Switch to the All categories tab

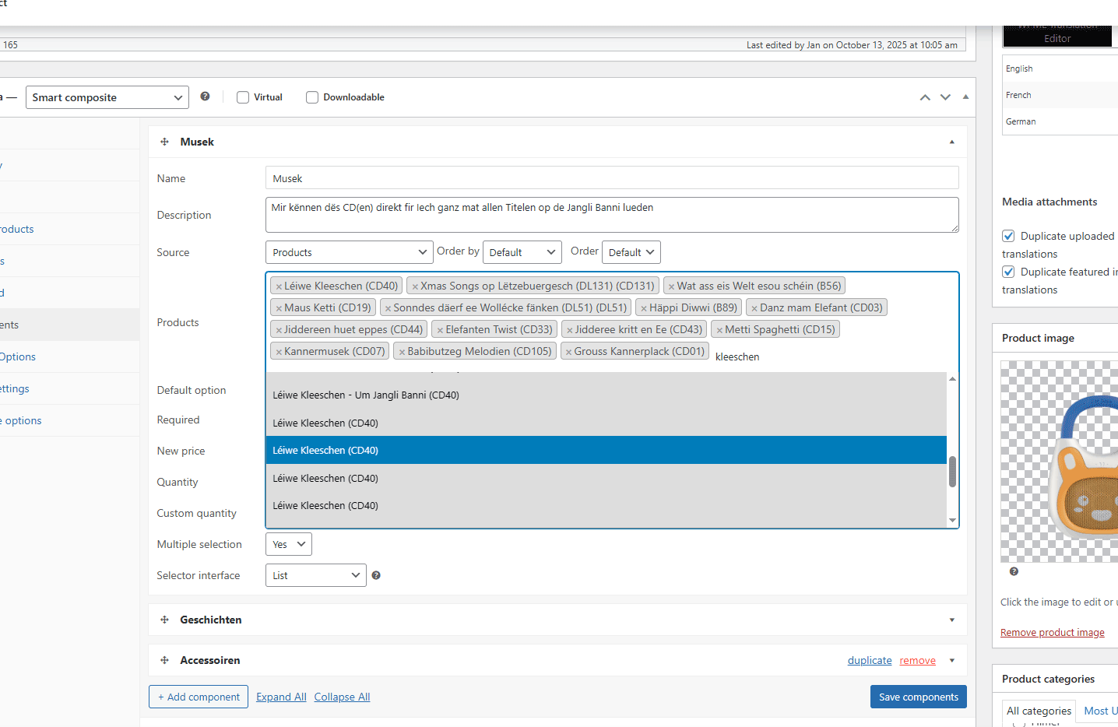pyautogui.click(x=1039, y=711)
